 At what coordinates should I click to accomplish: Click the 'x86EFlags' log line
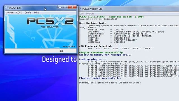106,42
